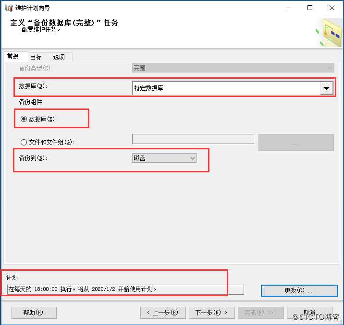Image resolution: width=344 pixels, height=325 pixels.
Task: Click the 更改(C)... button
Action: 299,290
